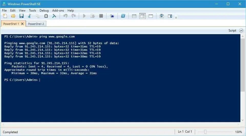Viewport: 246px width, 136px height.
Task: Maximize the PowerShell ISE window
Action: pos(228,4)
